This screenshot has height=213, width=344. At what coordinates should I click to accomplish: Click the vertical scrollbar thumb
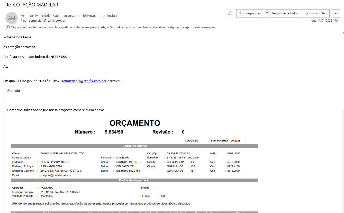(342, 72)
